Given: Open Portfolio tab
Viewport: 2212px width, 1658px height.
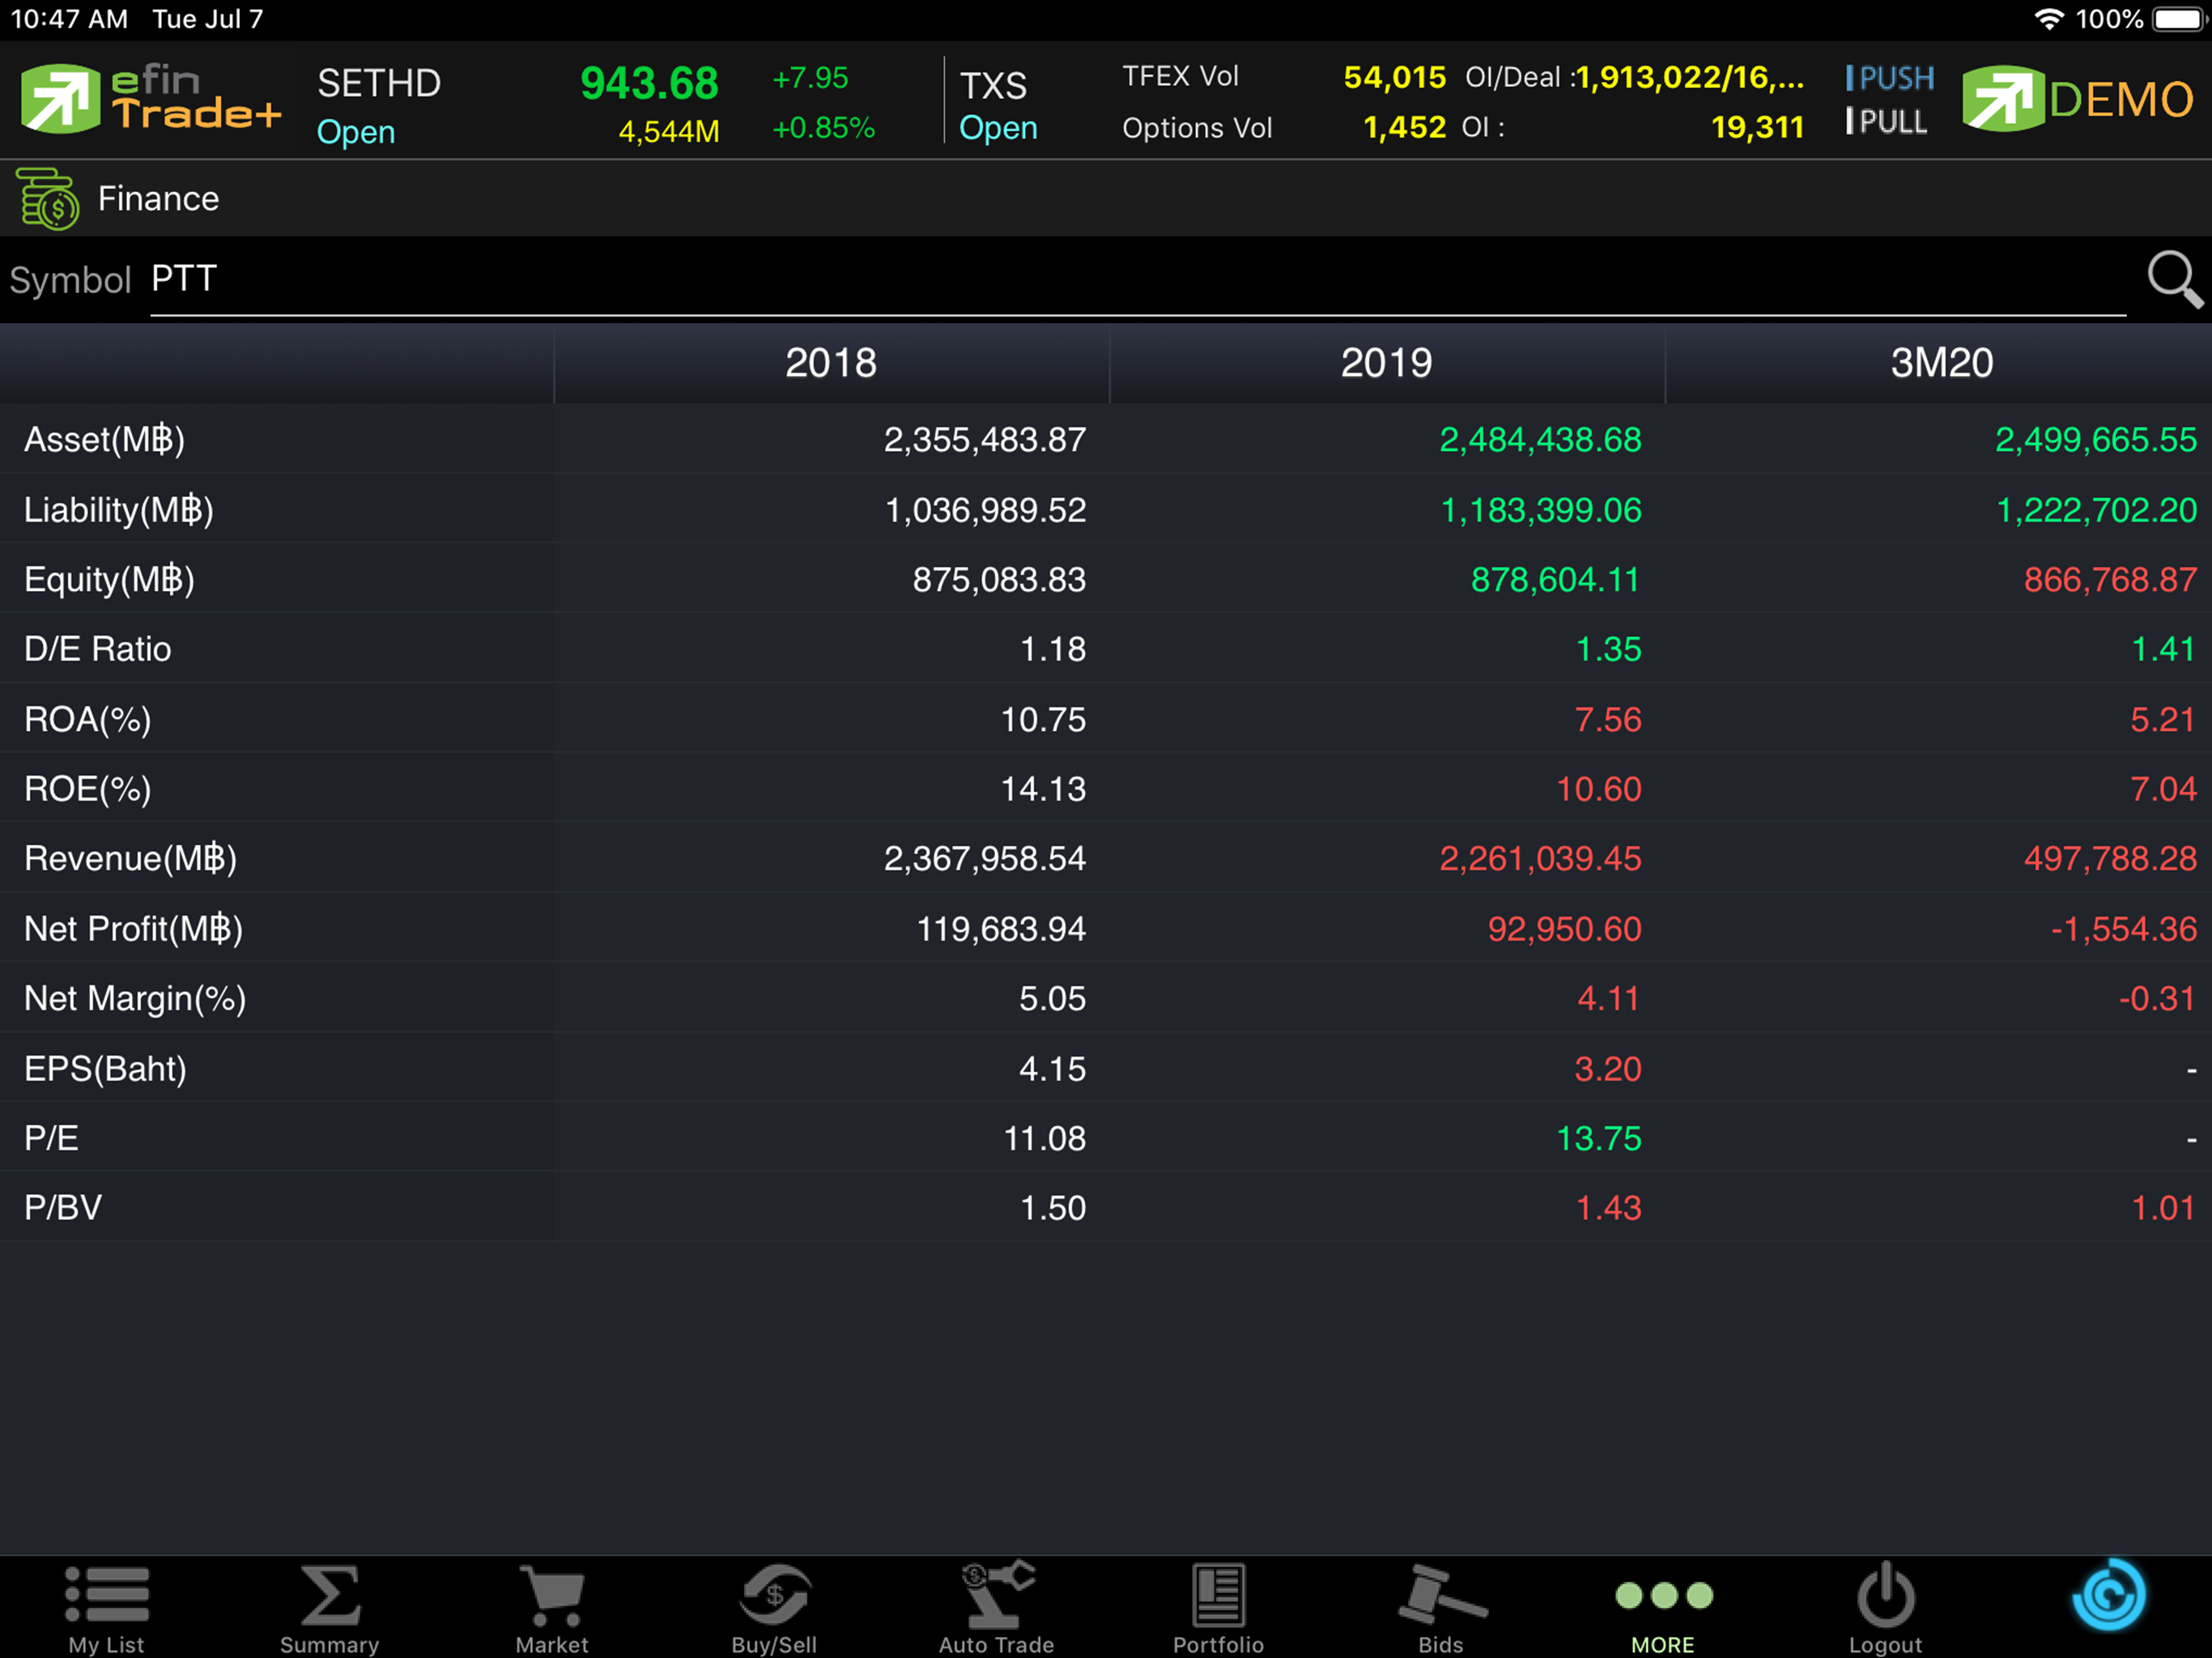Looking at the screenshot, I should coord(1218,1609).
